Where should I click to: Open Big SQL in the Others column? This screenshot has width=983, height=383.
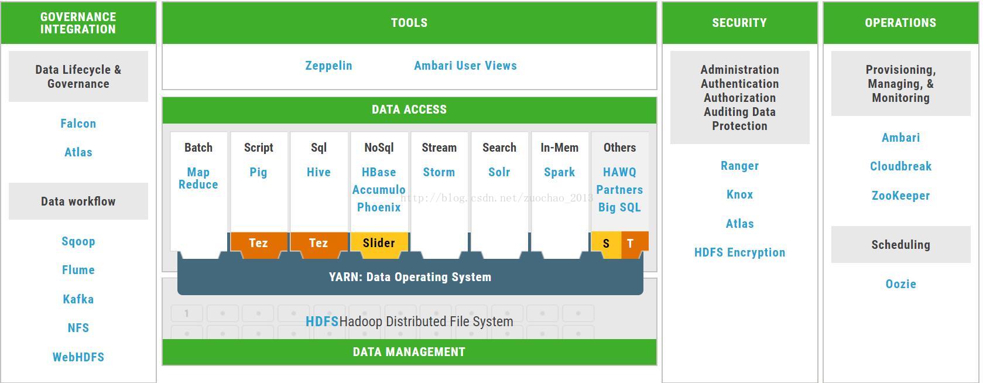click(x=619, y=207)
